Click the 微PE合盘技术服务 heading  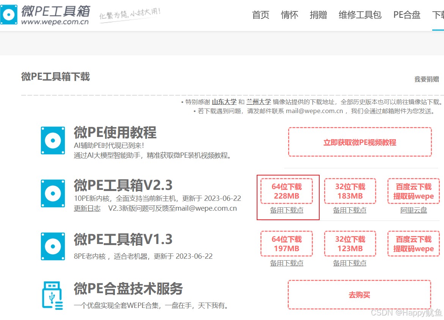coord(128,288)
